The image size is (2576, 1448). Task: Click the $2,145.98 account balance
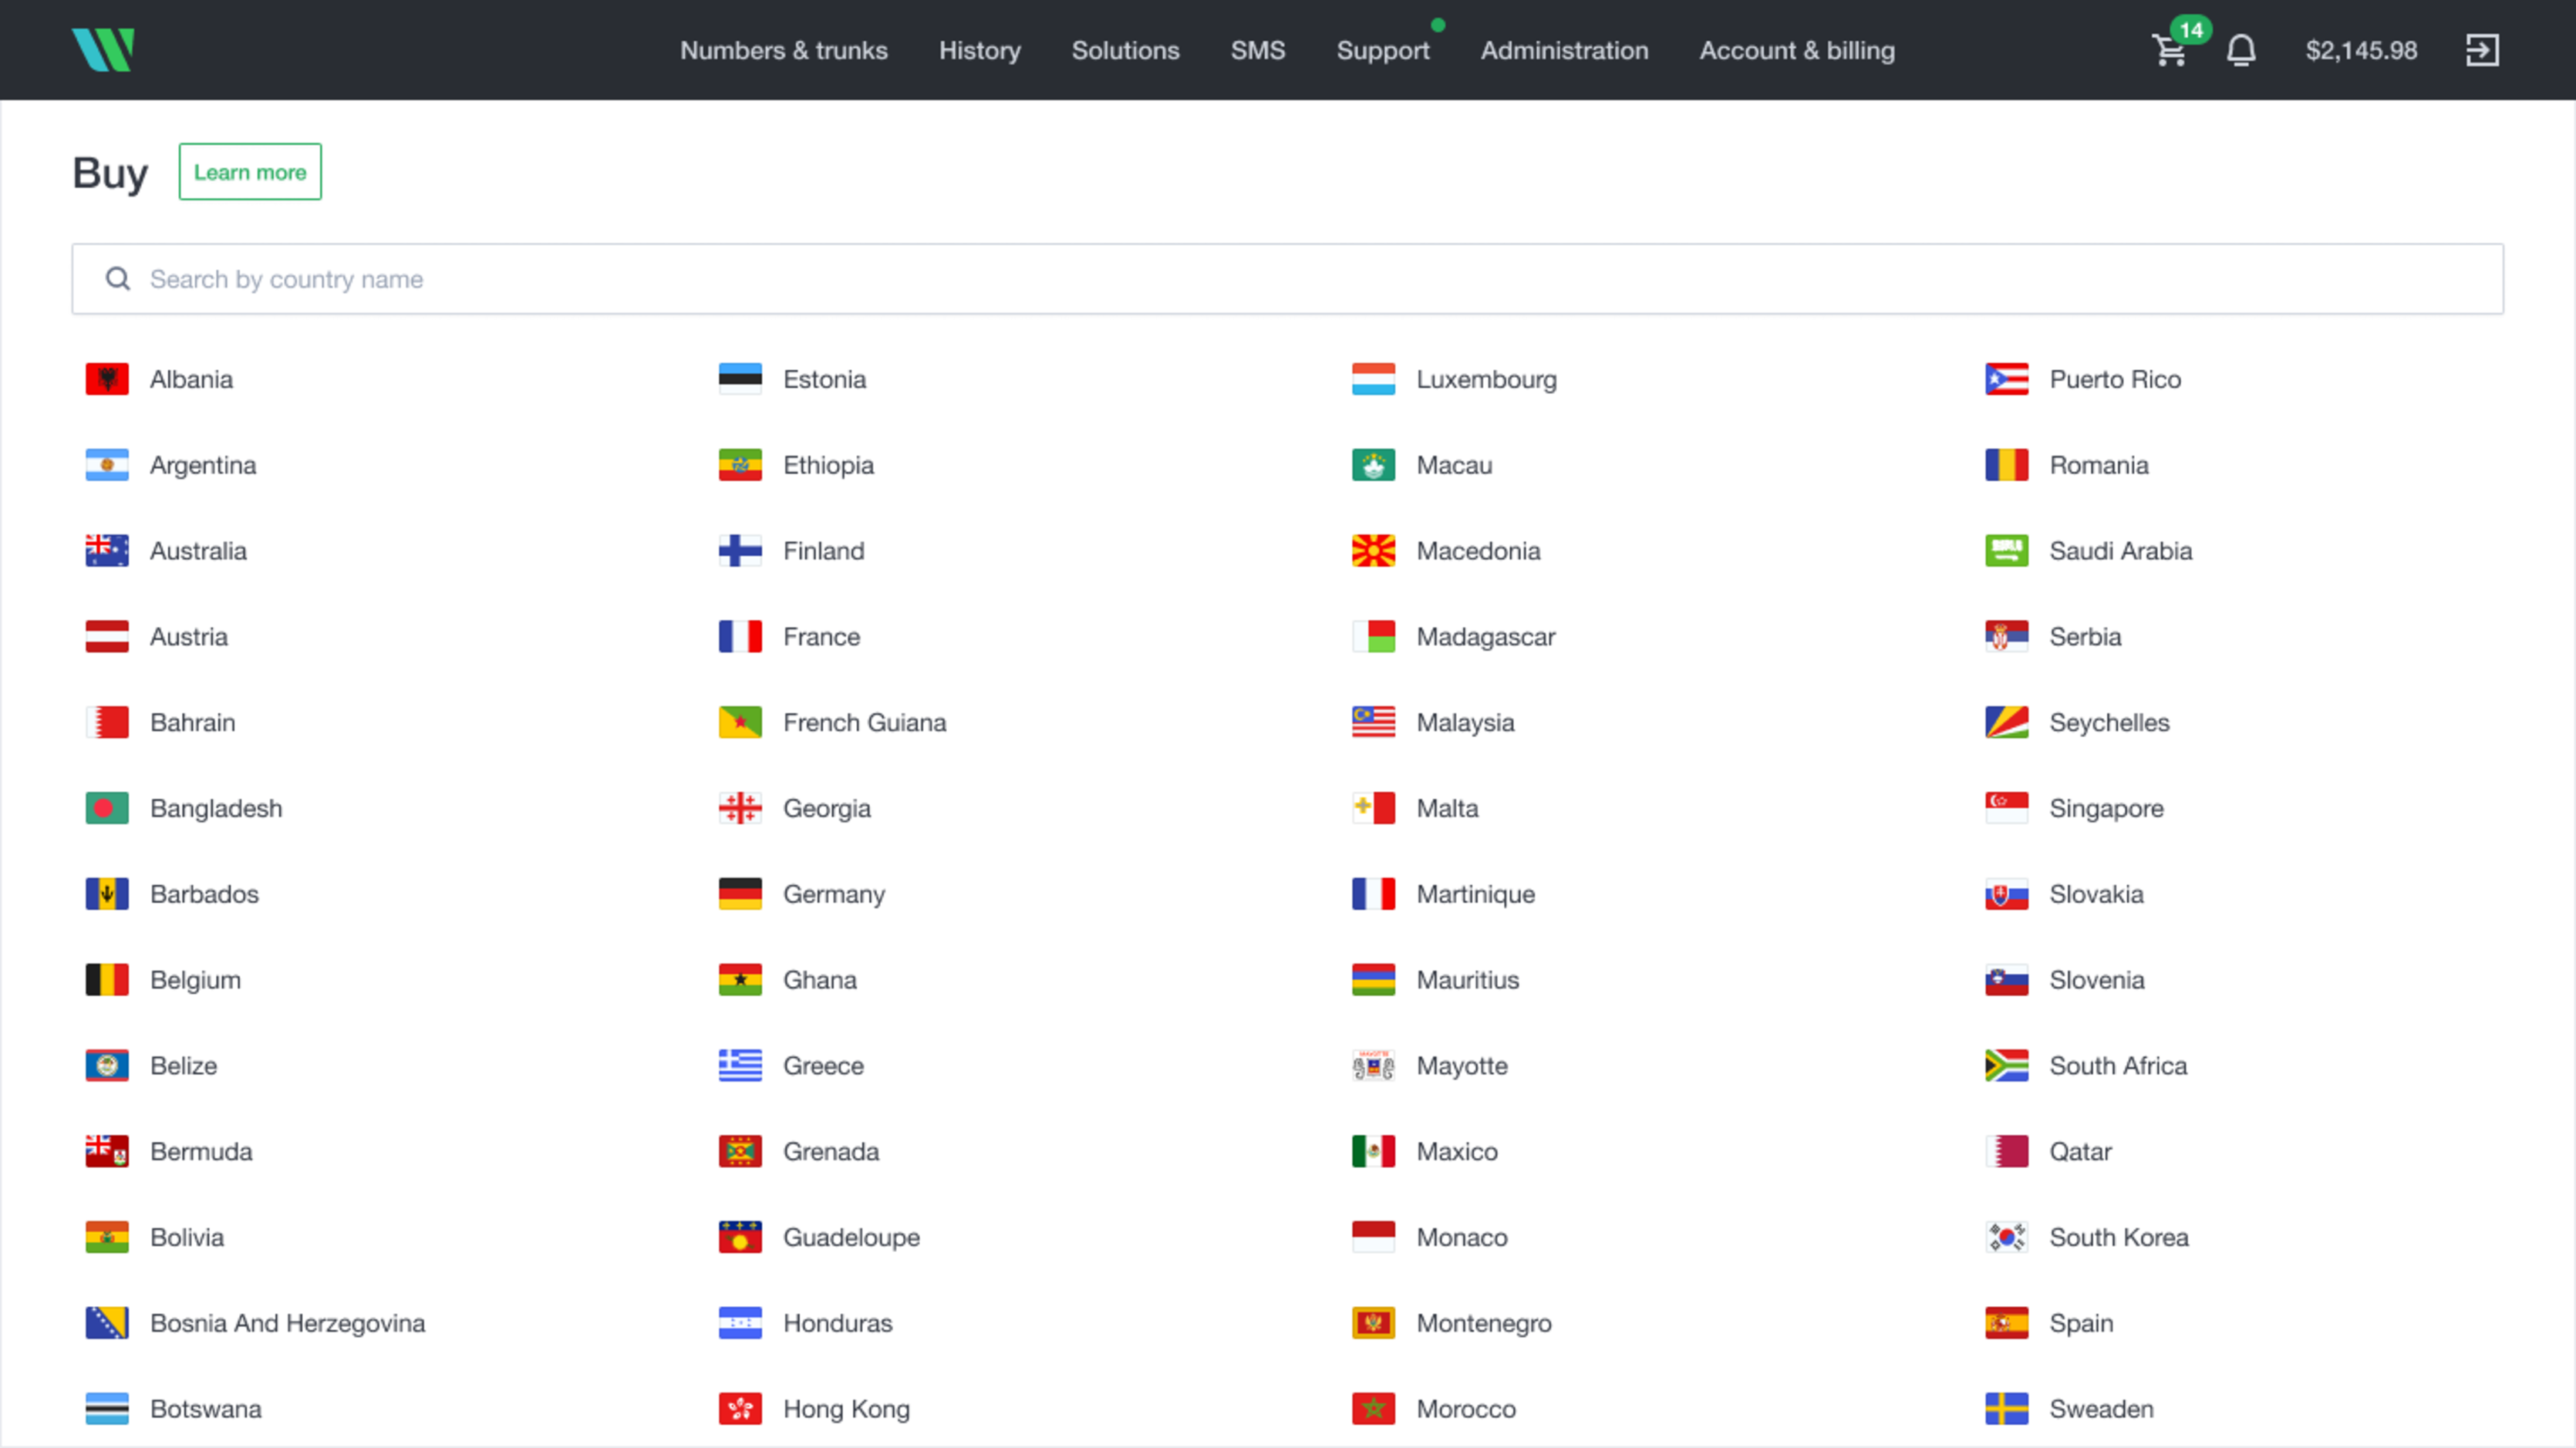[2361, 50]
